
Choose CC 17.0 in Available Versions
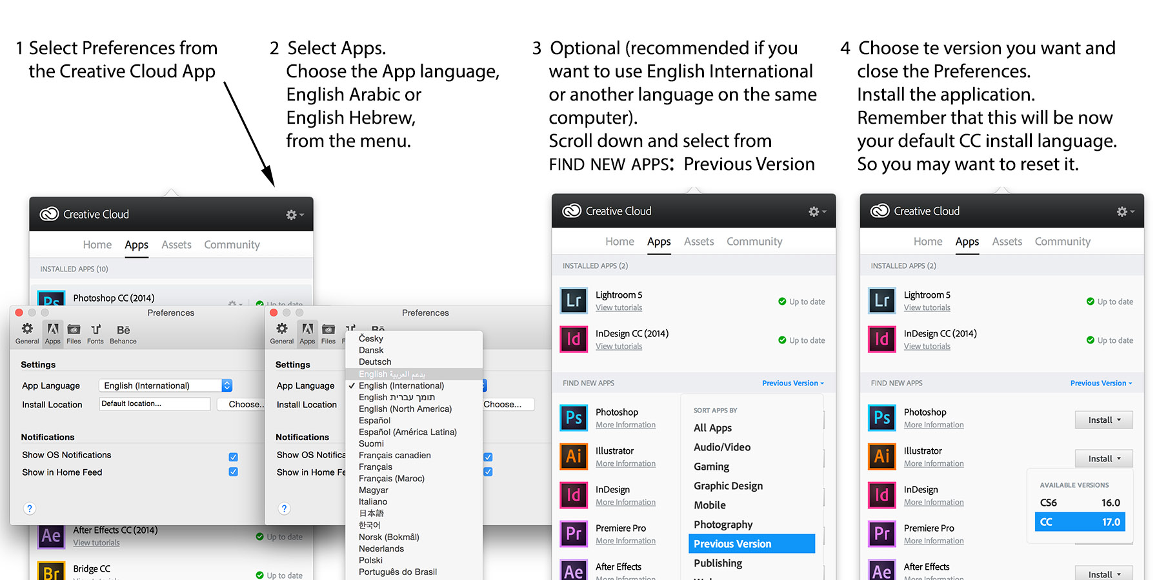(x=1080, y=522)
